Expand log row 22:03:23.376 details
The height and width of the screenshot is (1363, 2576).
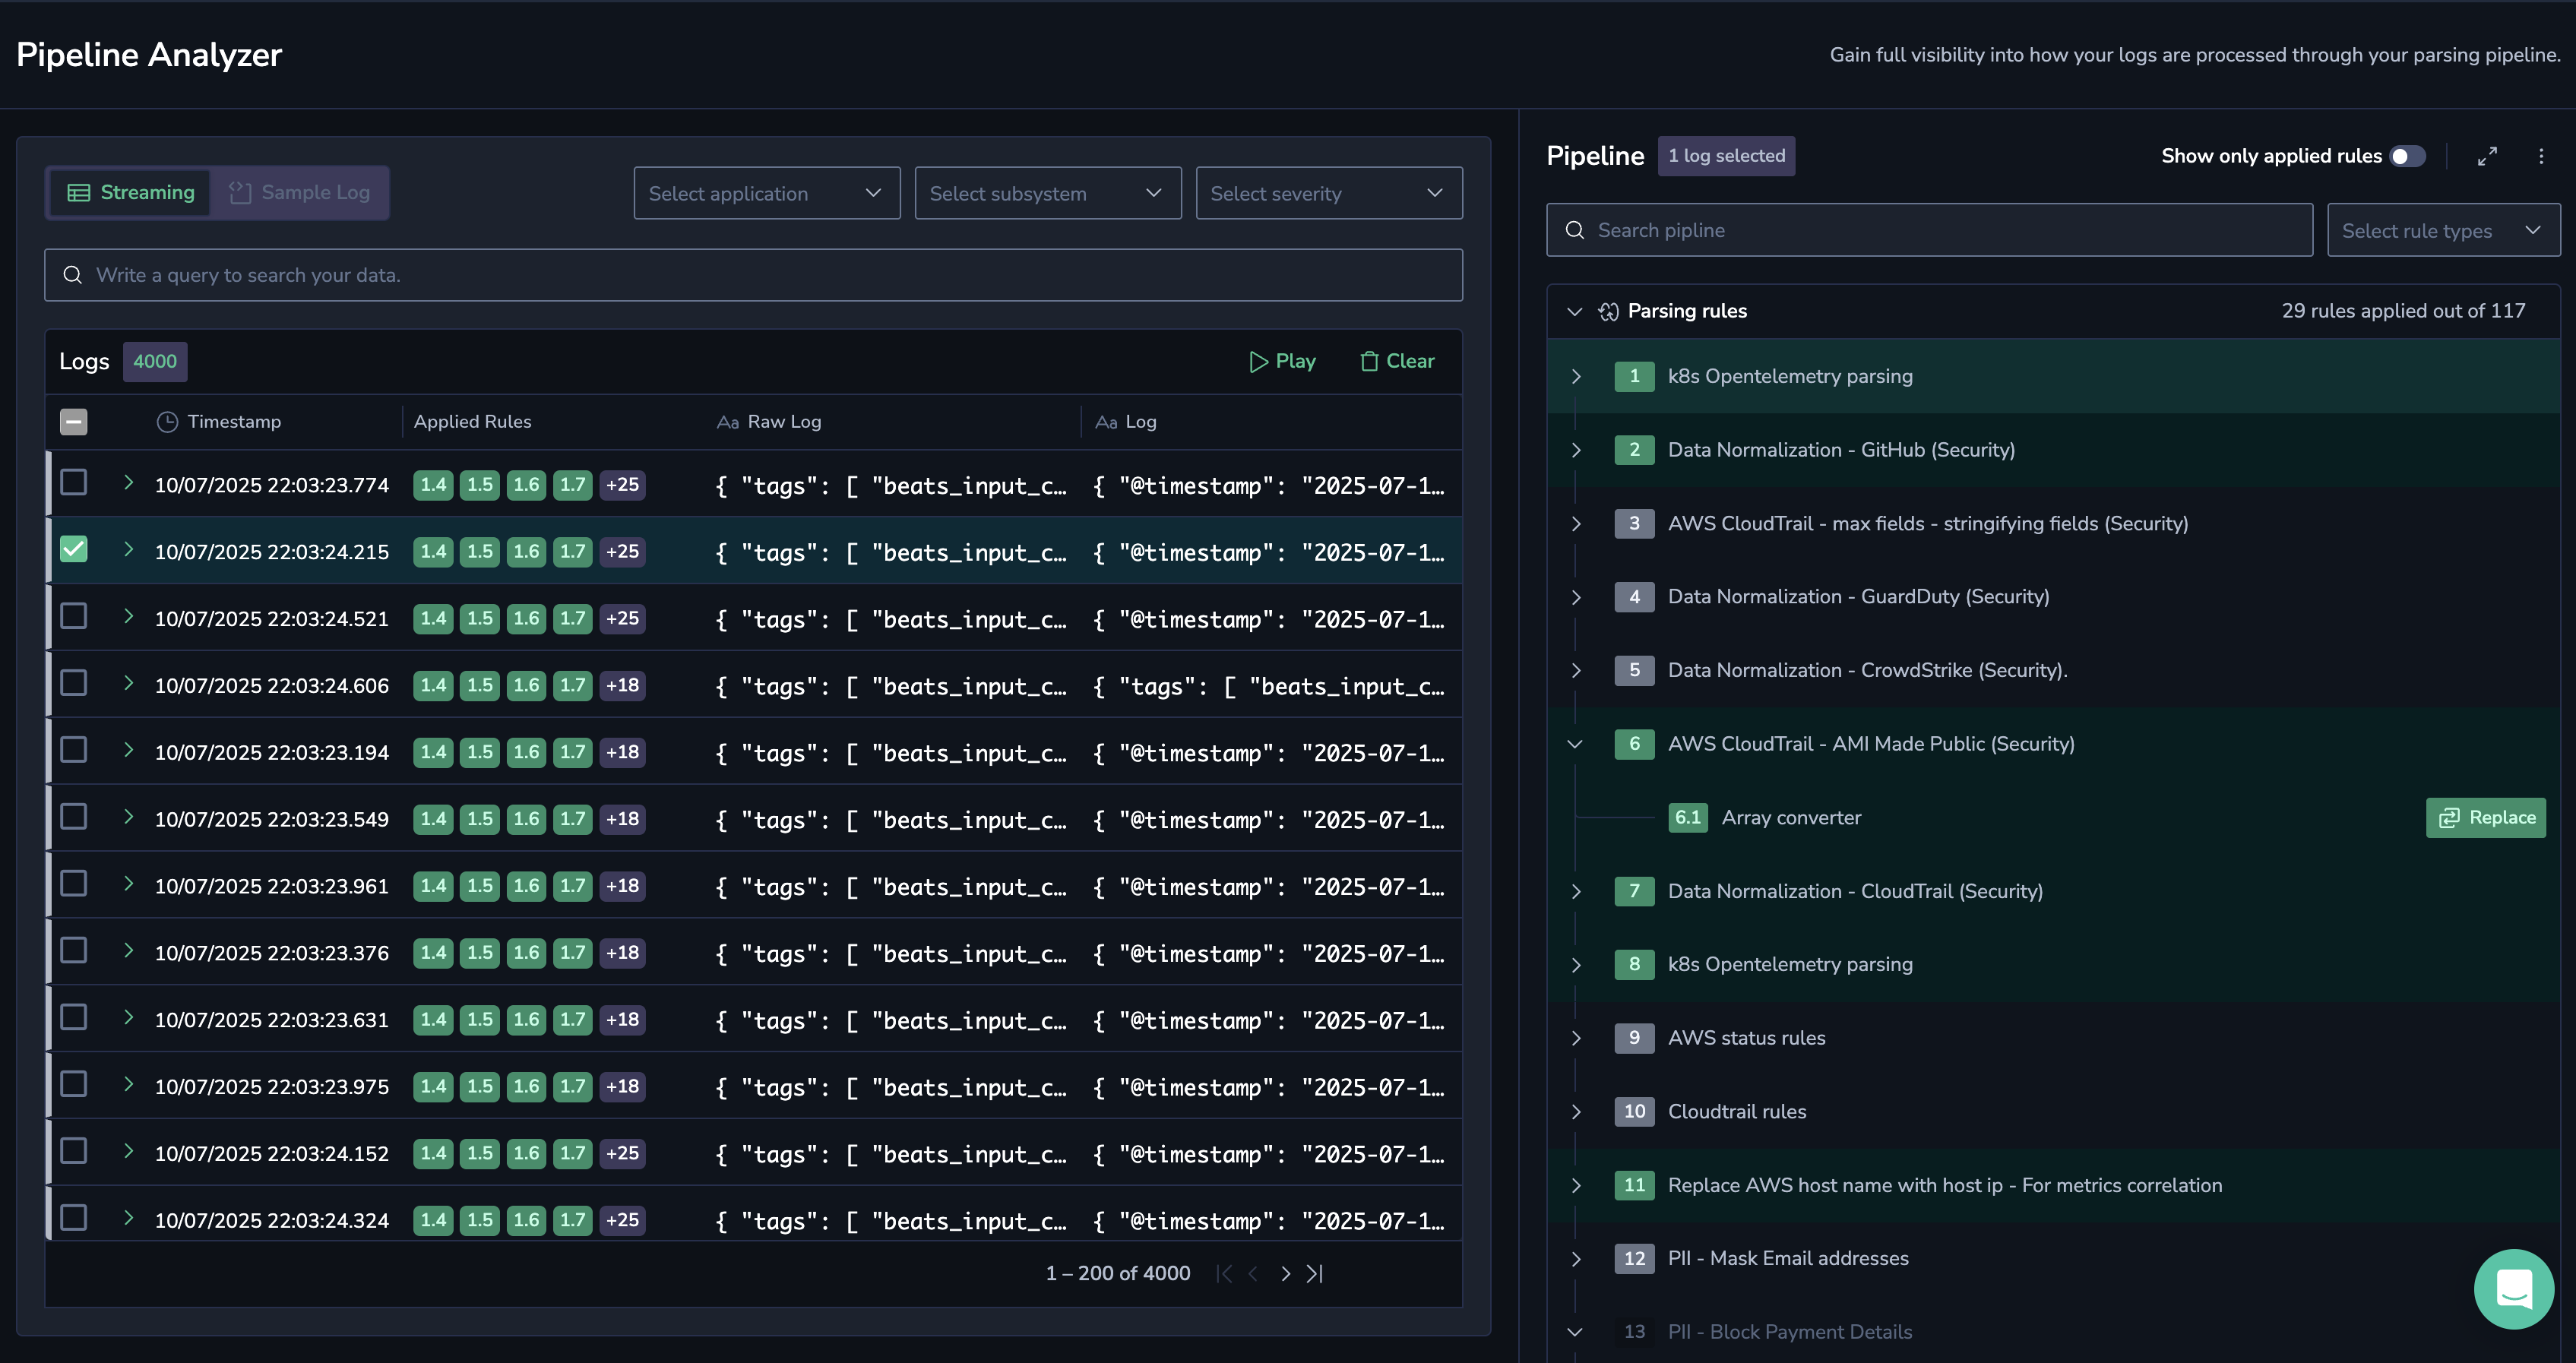128,950
